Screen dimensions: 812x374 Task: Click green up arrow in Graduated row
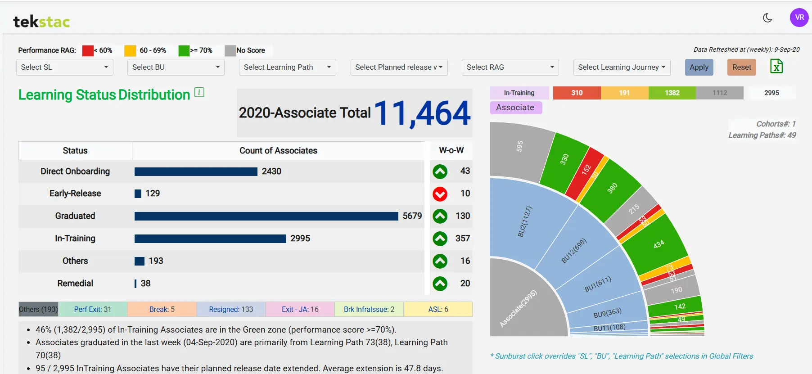[x=440, y=216]
